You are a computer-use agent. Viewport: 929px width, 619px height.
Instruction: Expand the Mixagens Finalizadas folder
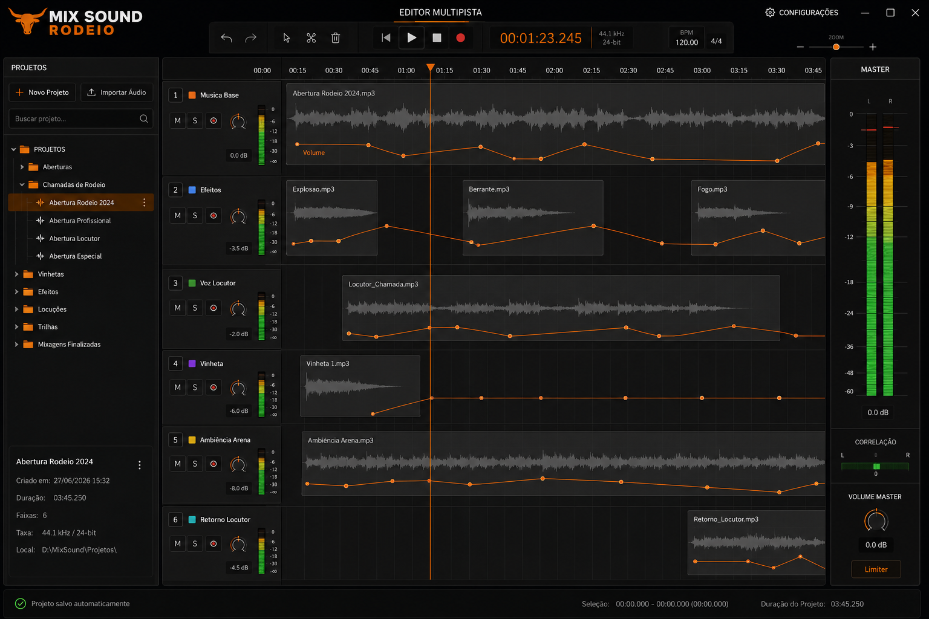click(x=16, y=345)
